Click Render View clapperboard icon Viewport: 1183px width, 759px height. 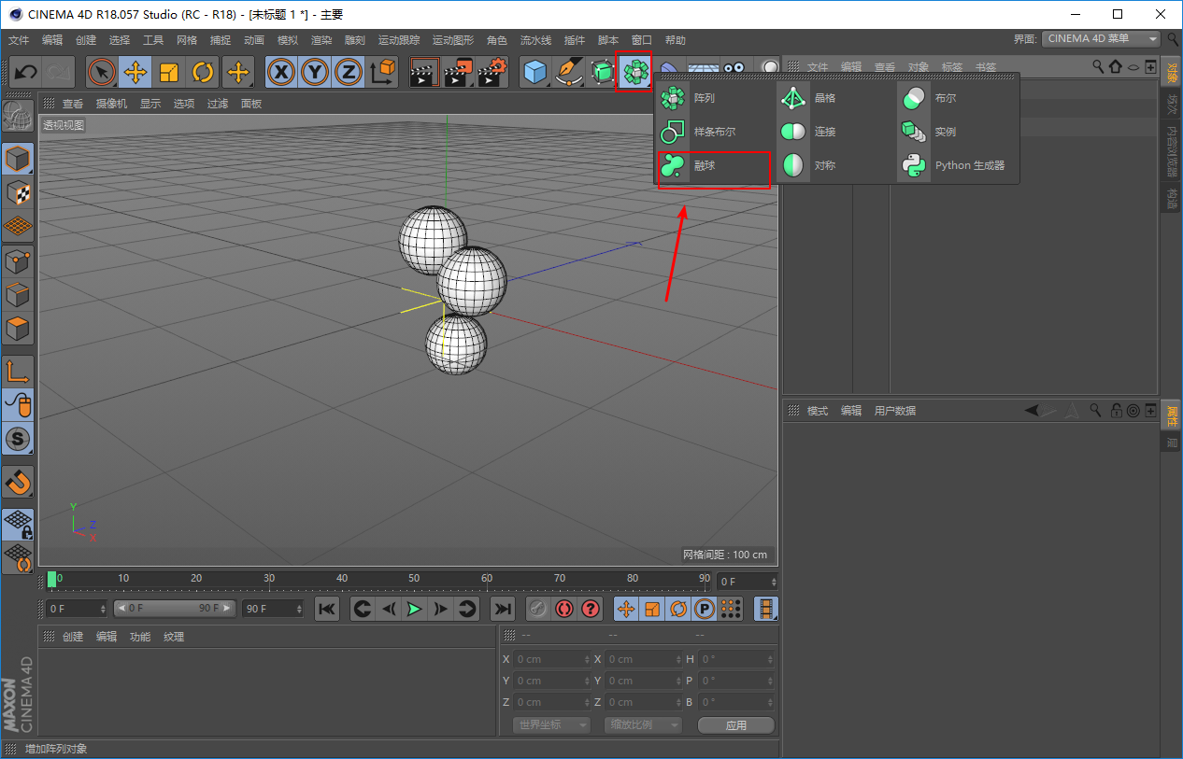click(424, 72)
